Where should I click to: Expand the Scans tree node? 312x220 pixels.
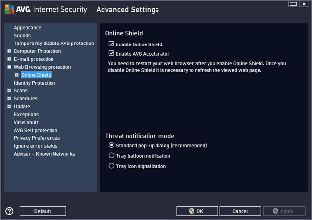pos(9,90)
